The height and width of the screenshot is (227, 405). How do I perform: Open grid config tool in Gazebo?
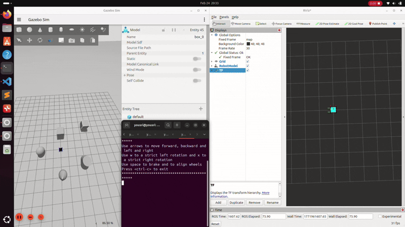(x=61, y=40)
